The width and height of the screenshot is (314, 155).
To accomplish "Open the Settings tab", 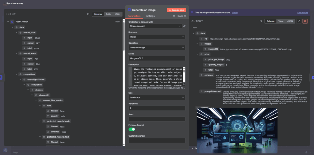I will tap(150, 16).
